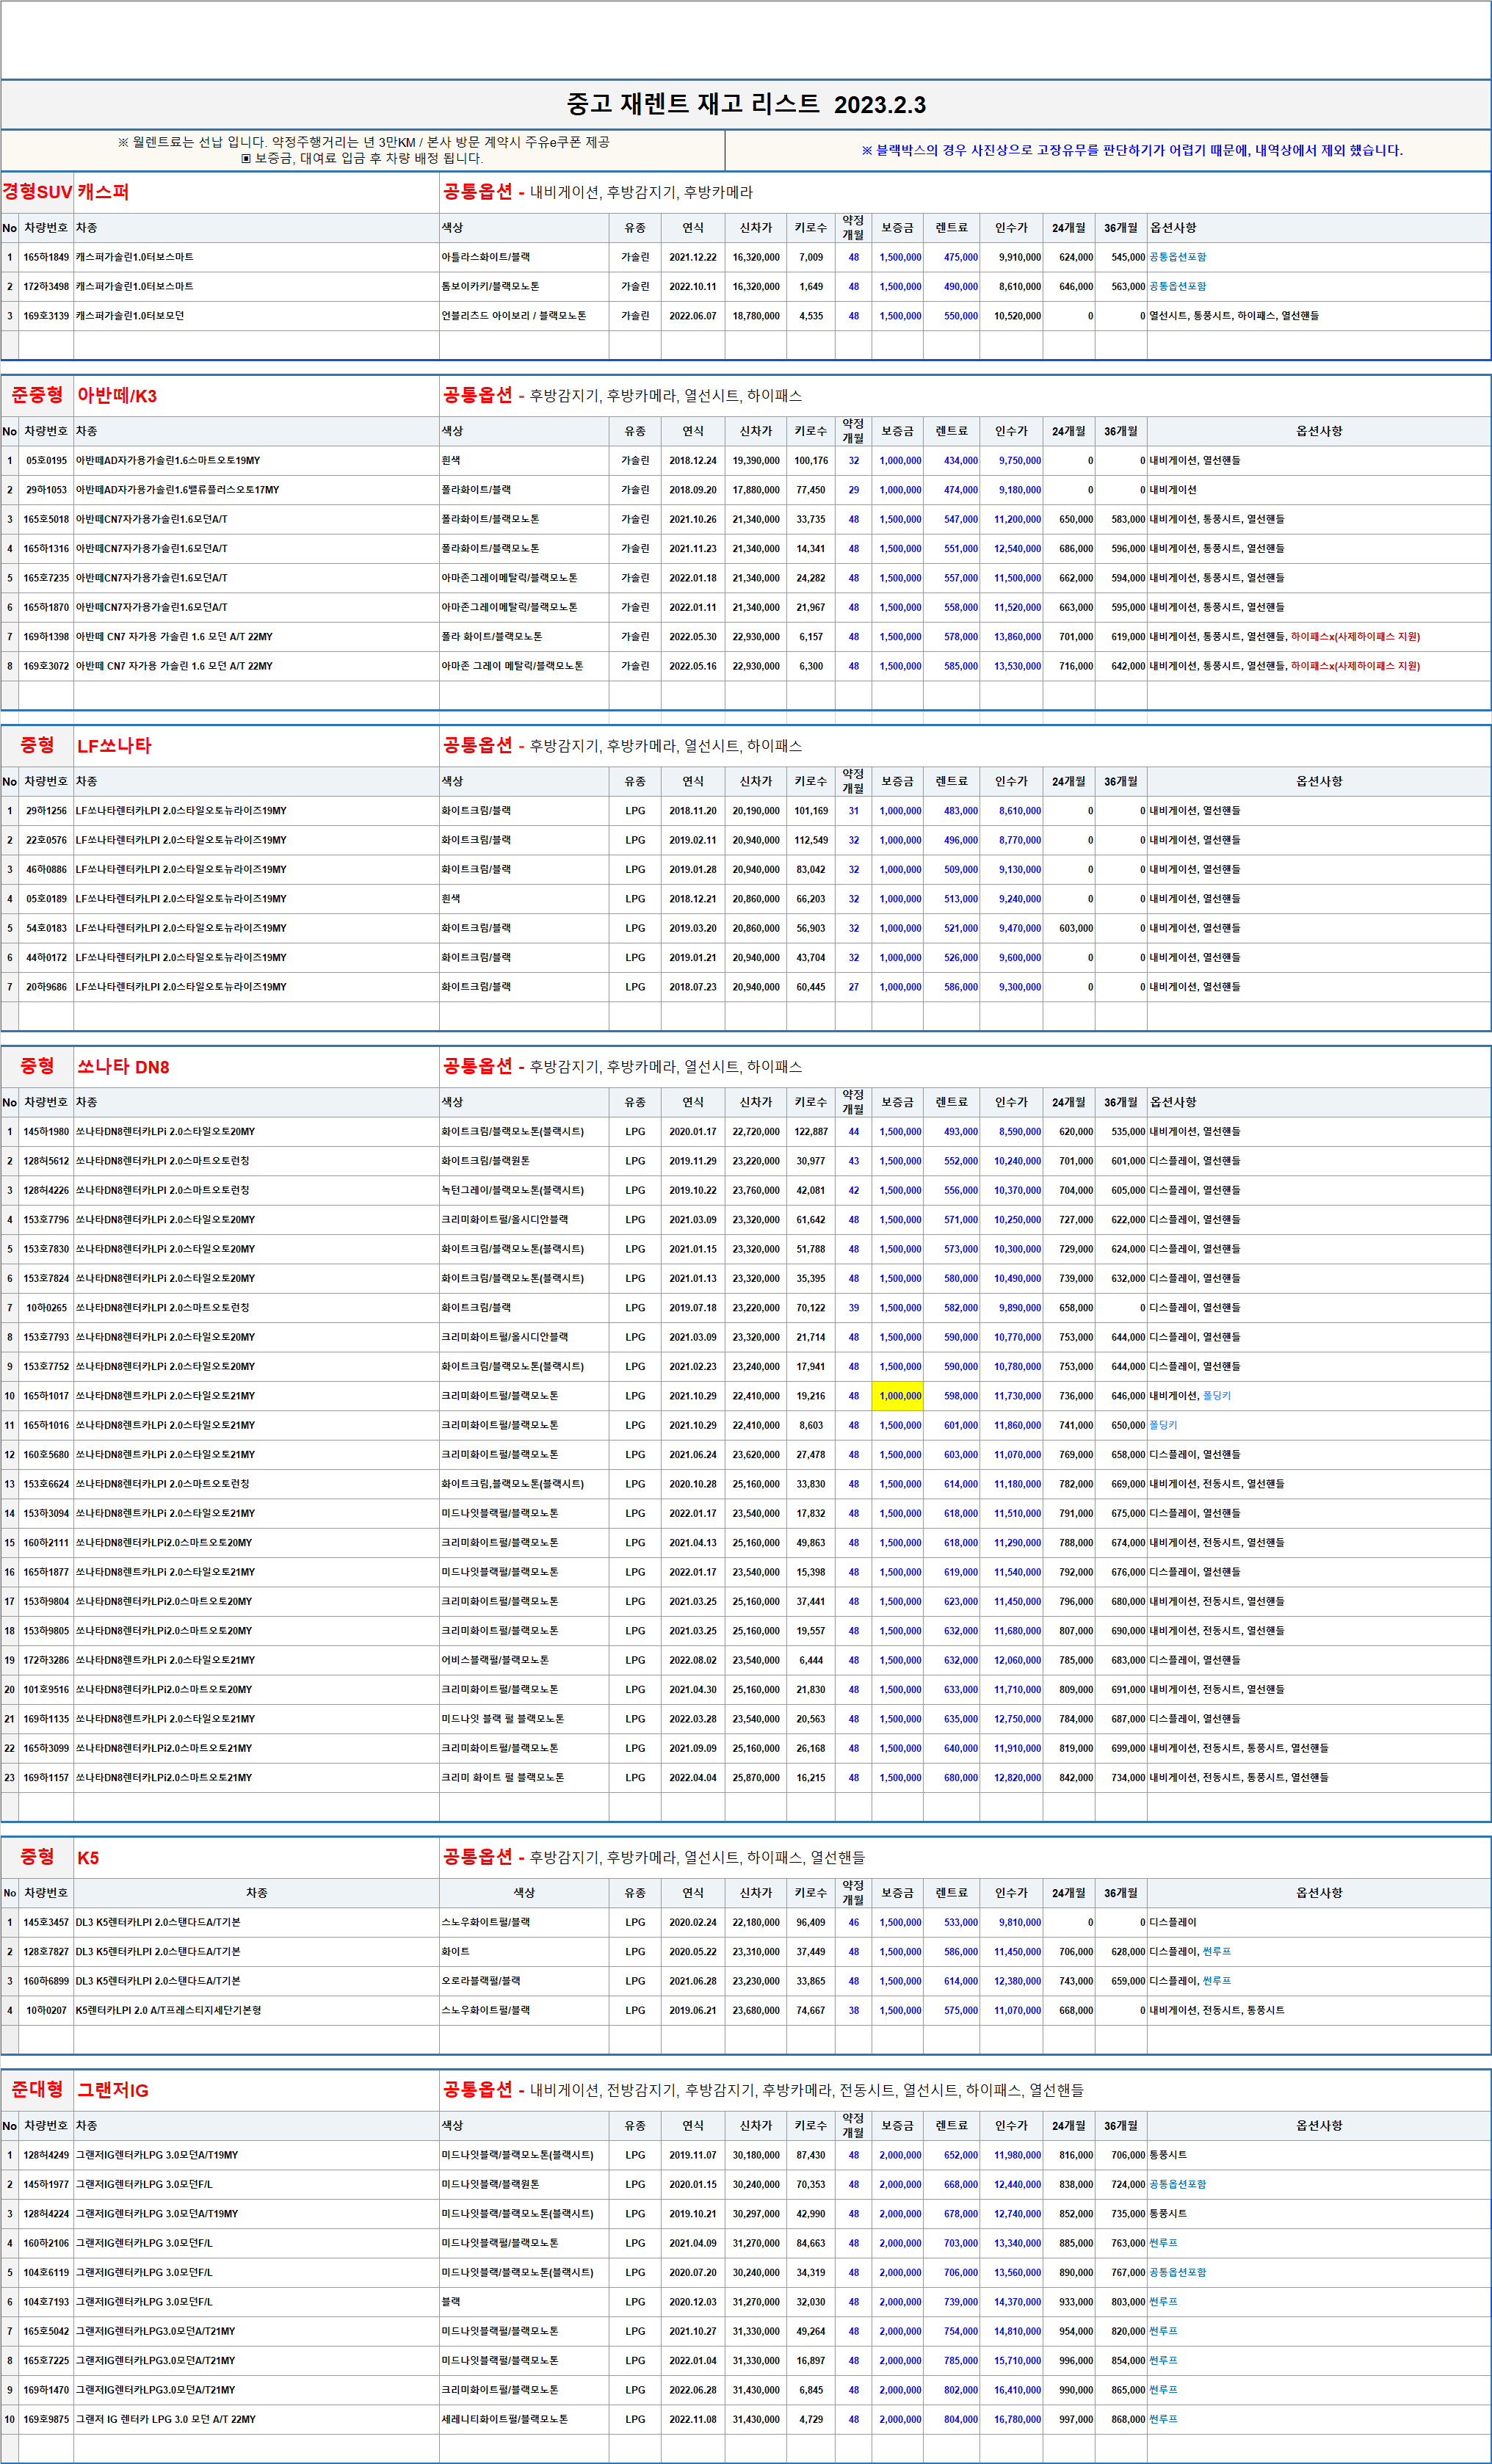Select mileage cell 112,549
Viewport: 1492px width, 2464px height.
[811, 840]
